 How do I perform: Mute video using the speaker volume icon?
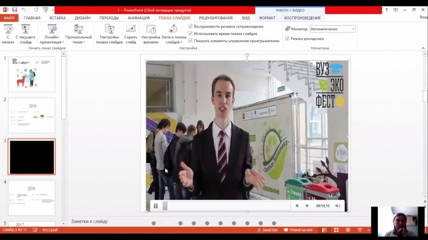click(x=338, y=206)
